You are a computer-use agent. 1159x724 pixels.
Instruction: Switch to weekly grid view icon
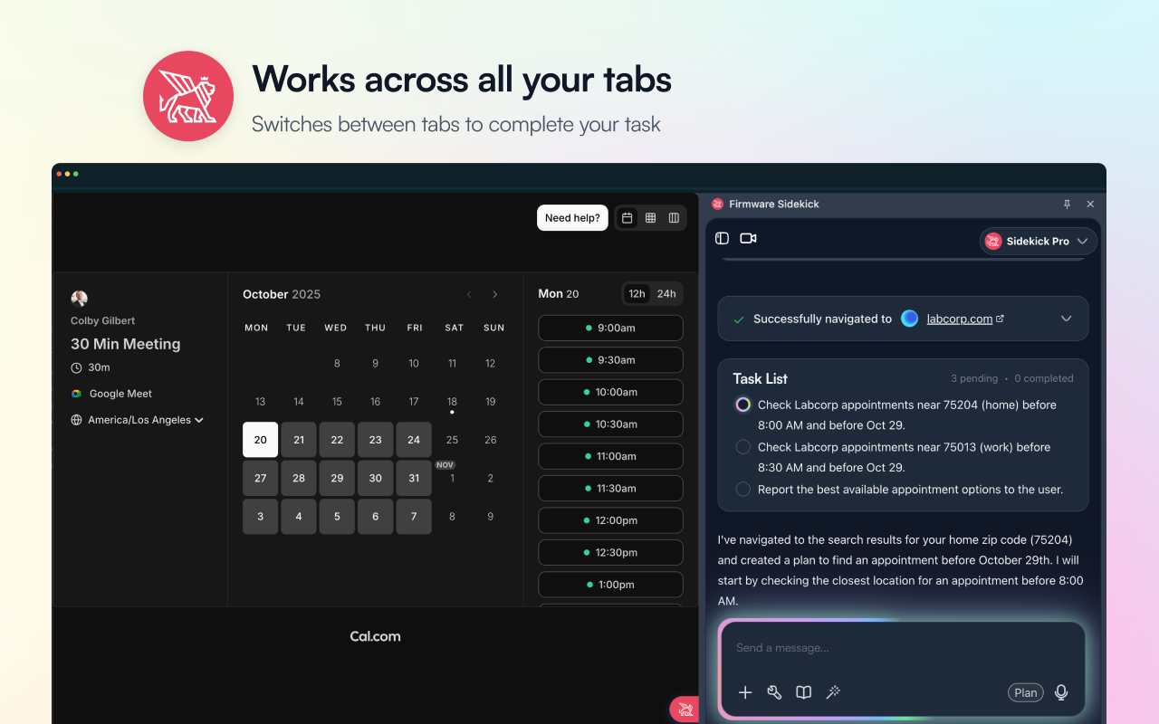coord(650,218)
